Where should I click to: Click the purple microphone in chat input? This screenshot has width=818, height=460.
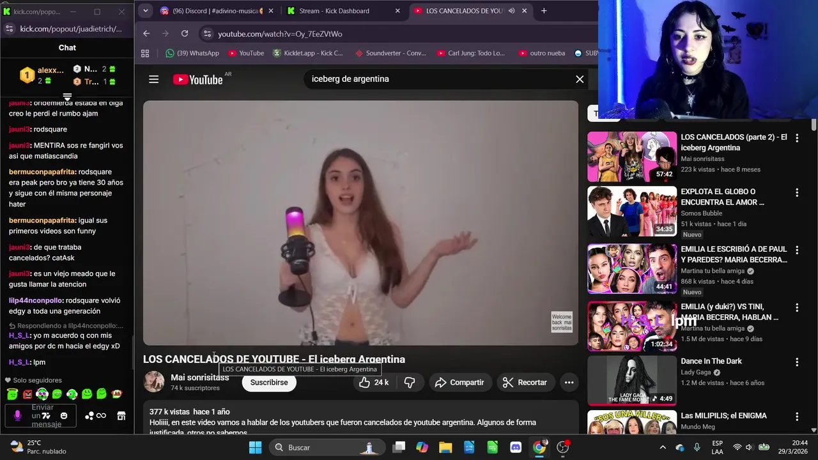click(17, 415)
